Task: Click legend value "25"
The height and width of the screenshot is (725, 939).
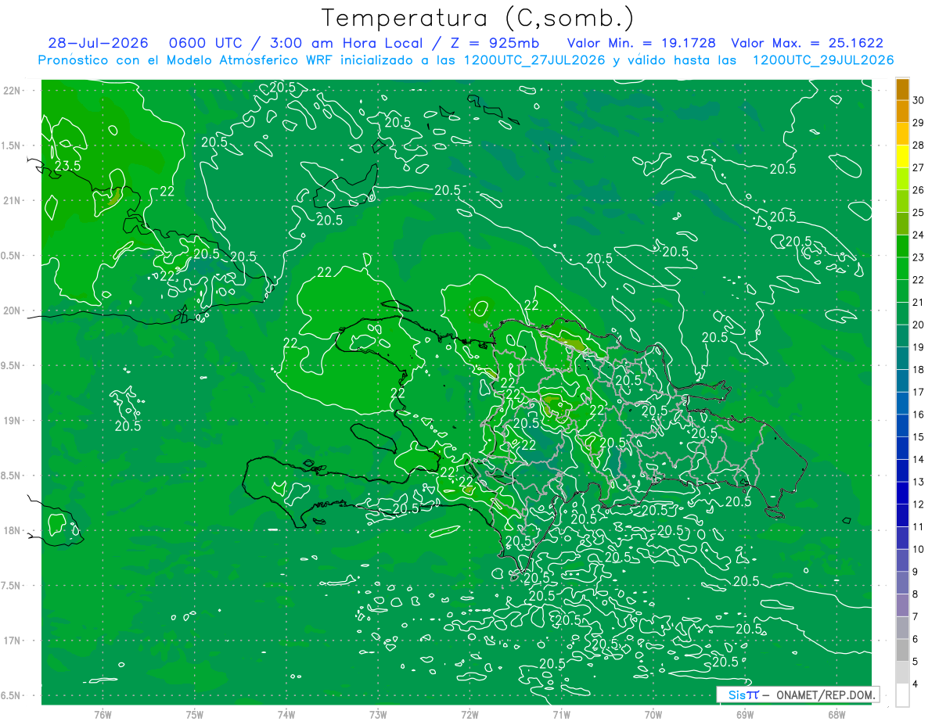Action: pos(919,213)
